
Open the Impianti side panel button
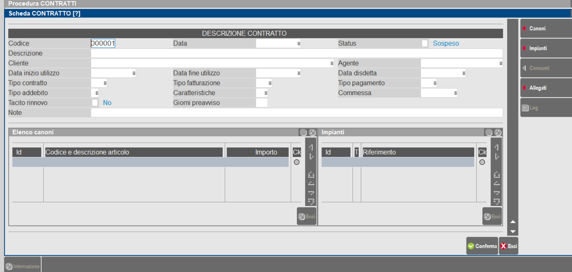(x=545, y=48)
